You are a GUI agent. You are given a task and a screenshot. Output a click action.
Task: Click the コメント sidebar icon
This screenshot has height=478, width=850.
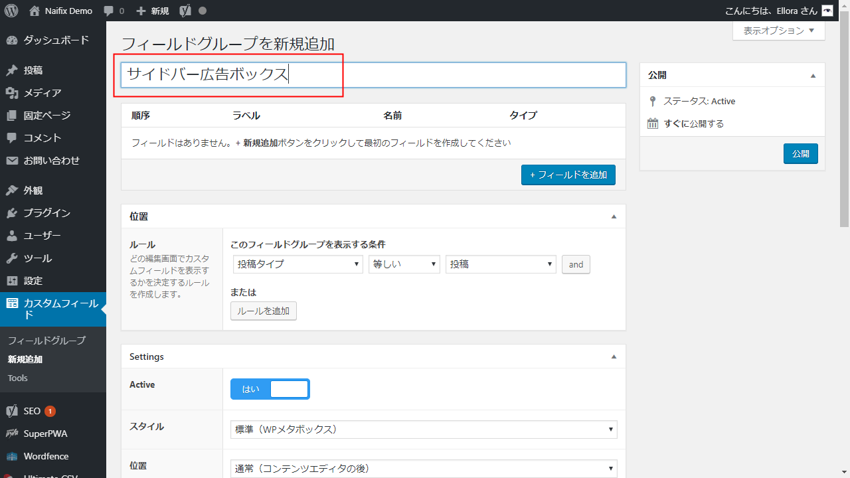click(x=12, y=138)
